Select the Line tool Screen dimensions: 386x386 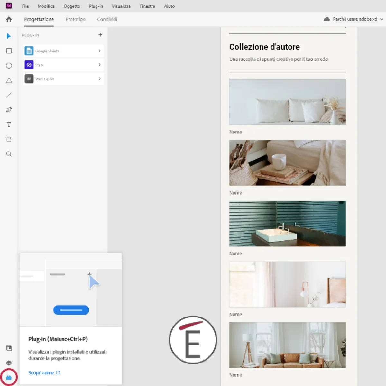click(x=9, y=95)
